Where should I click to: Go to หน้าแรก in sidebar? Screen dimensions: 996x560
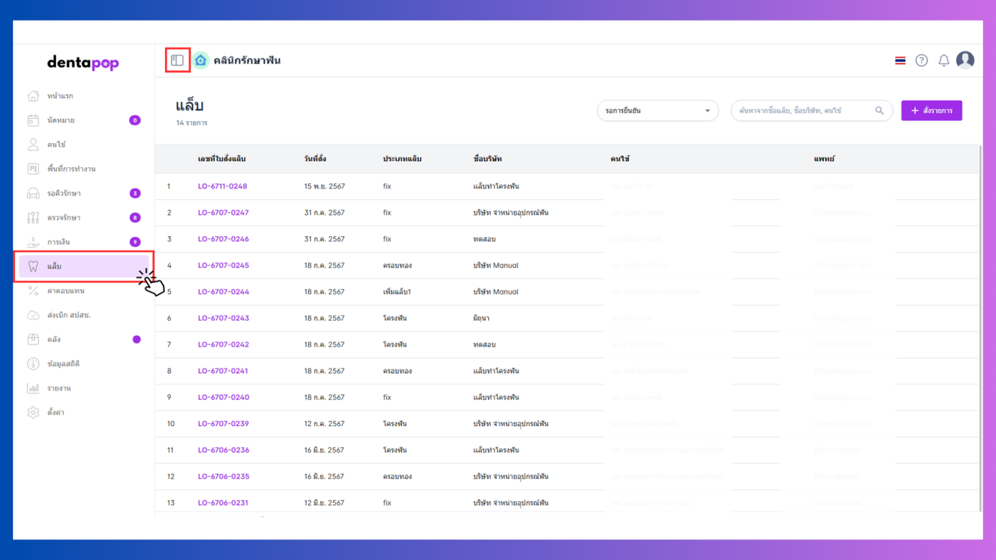tap(60, 96)
